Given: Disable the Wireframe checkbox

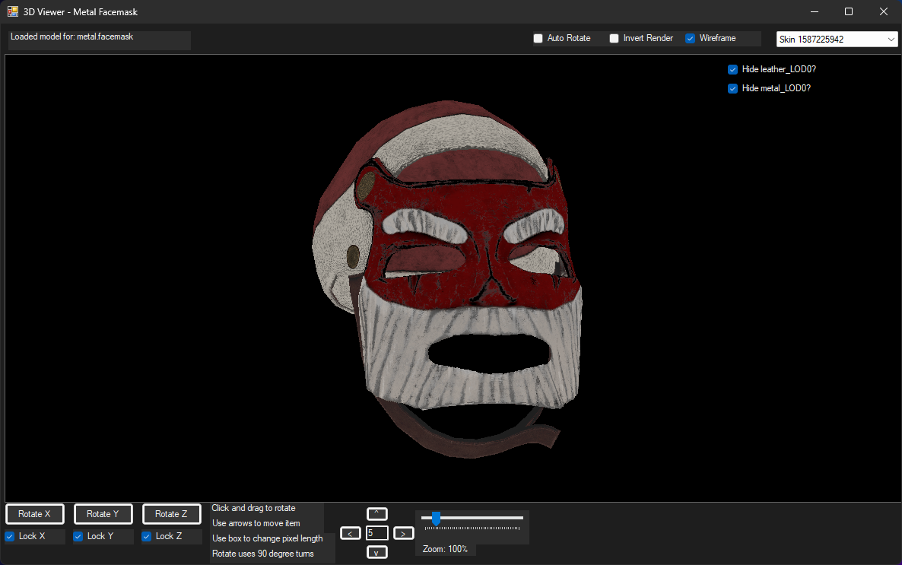Looking at the screenshot, I should click(x=689, y=37).
